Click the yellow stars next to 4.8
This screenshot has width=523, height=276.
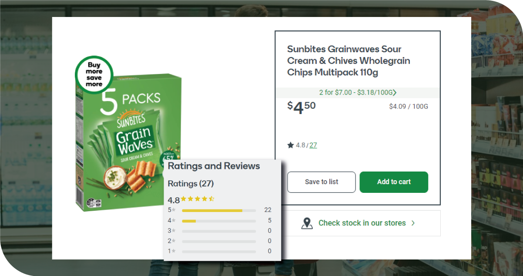[x=198, y=199]
